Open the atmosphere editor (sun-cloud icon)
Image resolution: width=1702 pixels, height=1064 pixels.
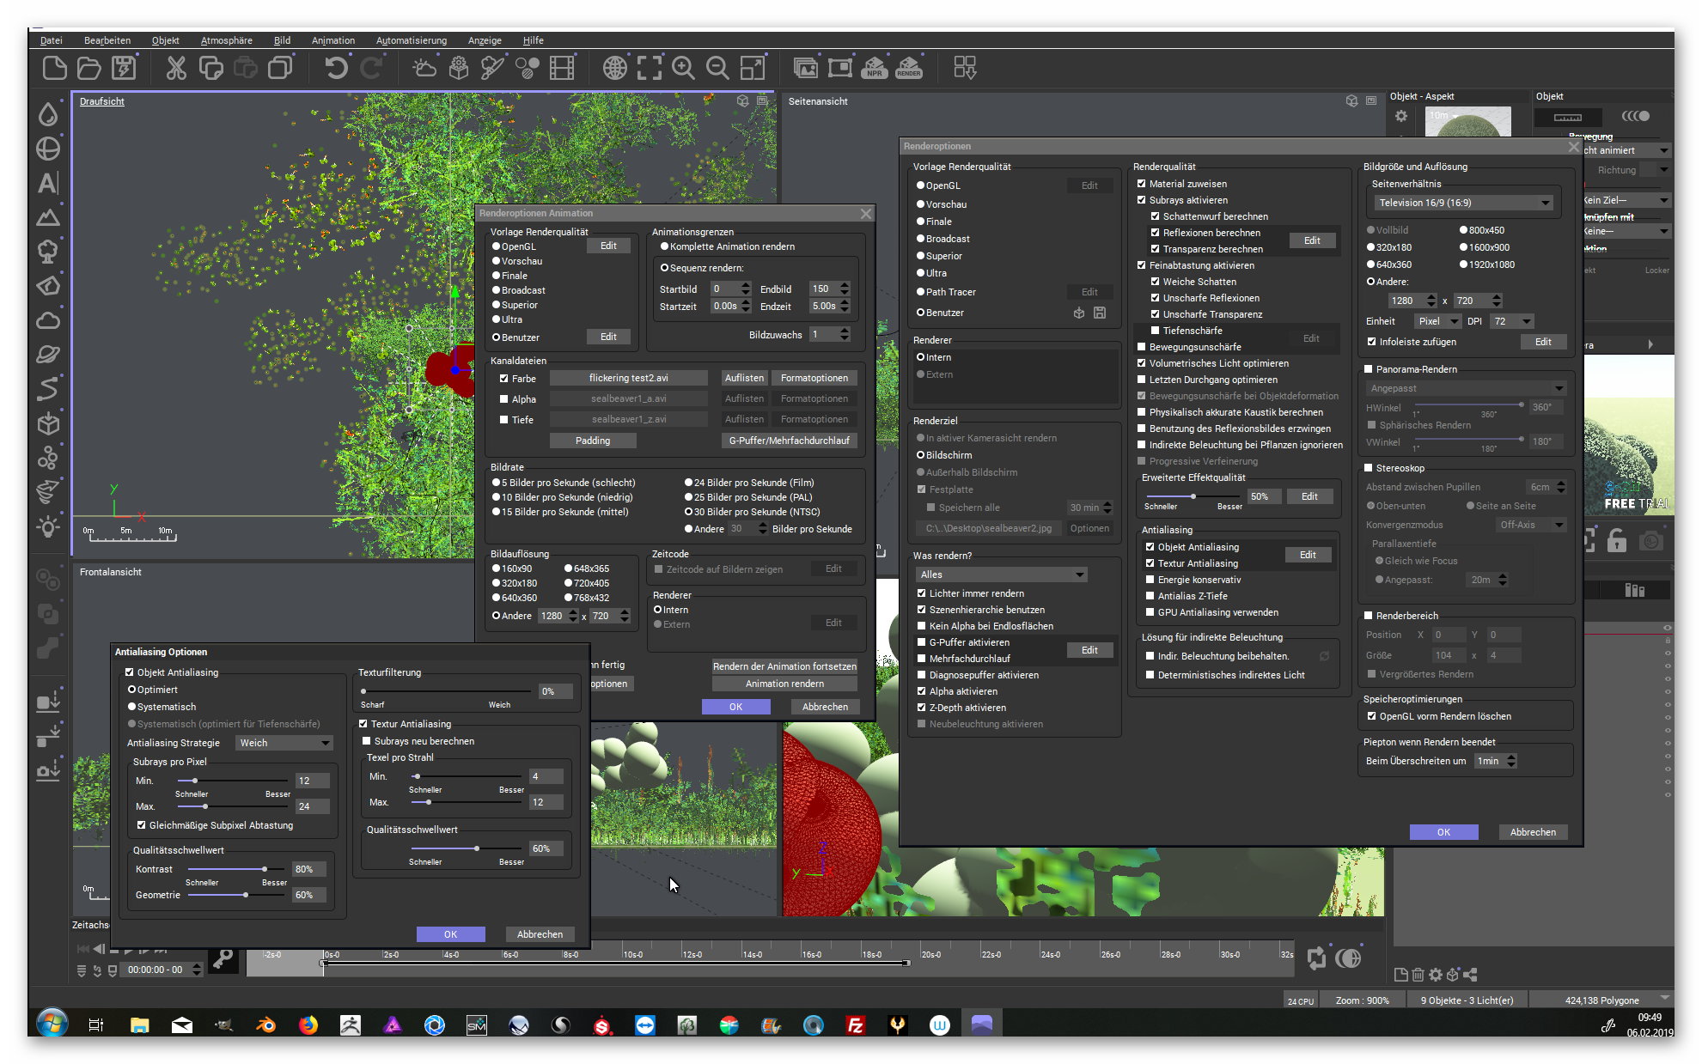tap(424, 68)
